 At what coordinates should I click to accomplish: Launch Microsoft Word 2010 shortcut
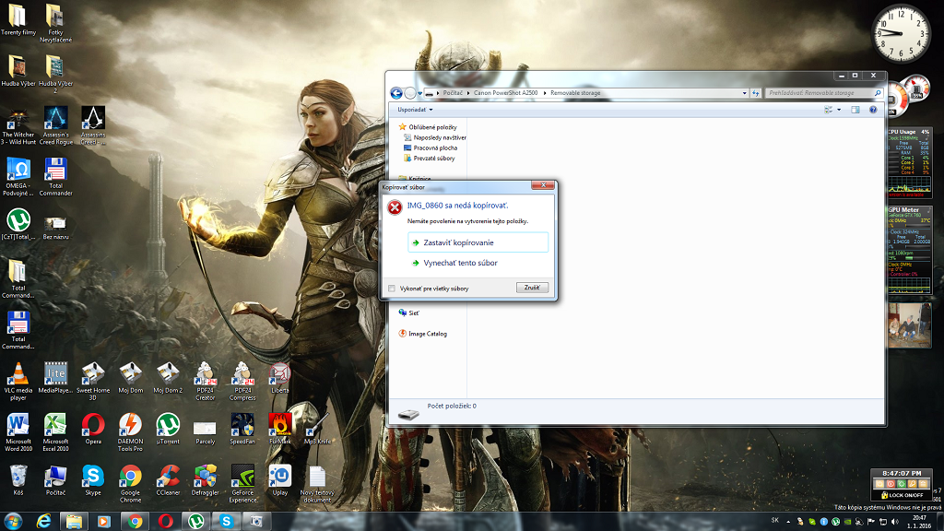coord(18,432)
